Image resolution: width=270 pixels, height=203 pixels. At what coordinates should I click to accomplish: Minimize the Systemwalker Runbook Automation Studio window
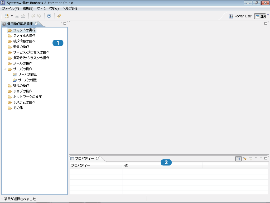tap(248, 3)
